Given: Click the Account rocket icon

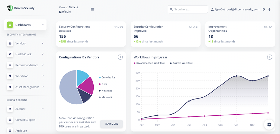Looking at the screenshot, I should point(10,109).
